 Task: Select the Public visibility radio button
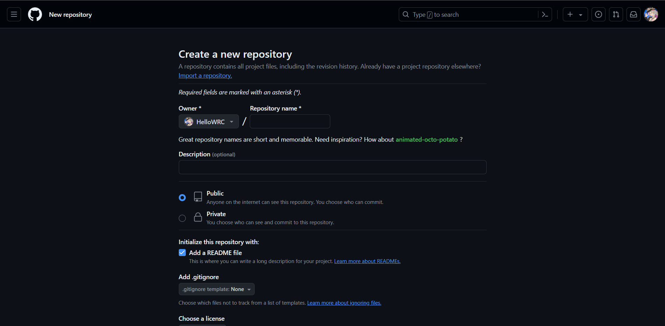(182, 198)
